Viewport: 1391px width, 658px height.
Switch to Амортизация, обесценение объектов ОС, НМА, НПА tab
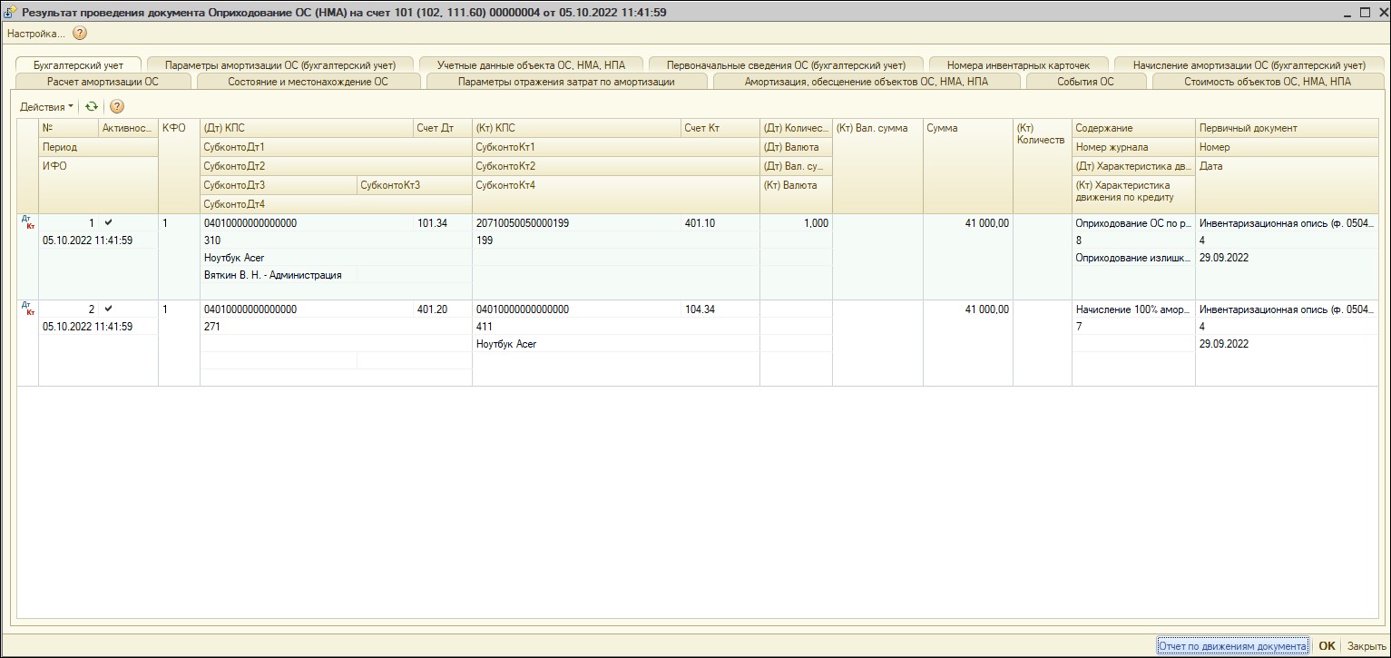[867, 82]
